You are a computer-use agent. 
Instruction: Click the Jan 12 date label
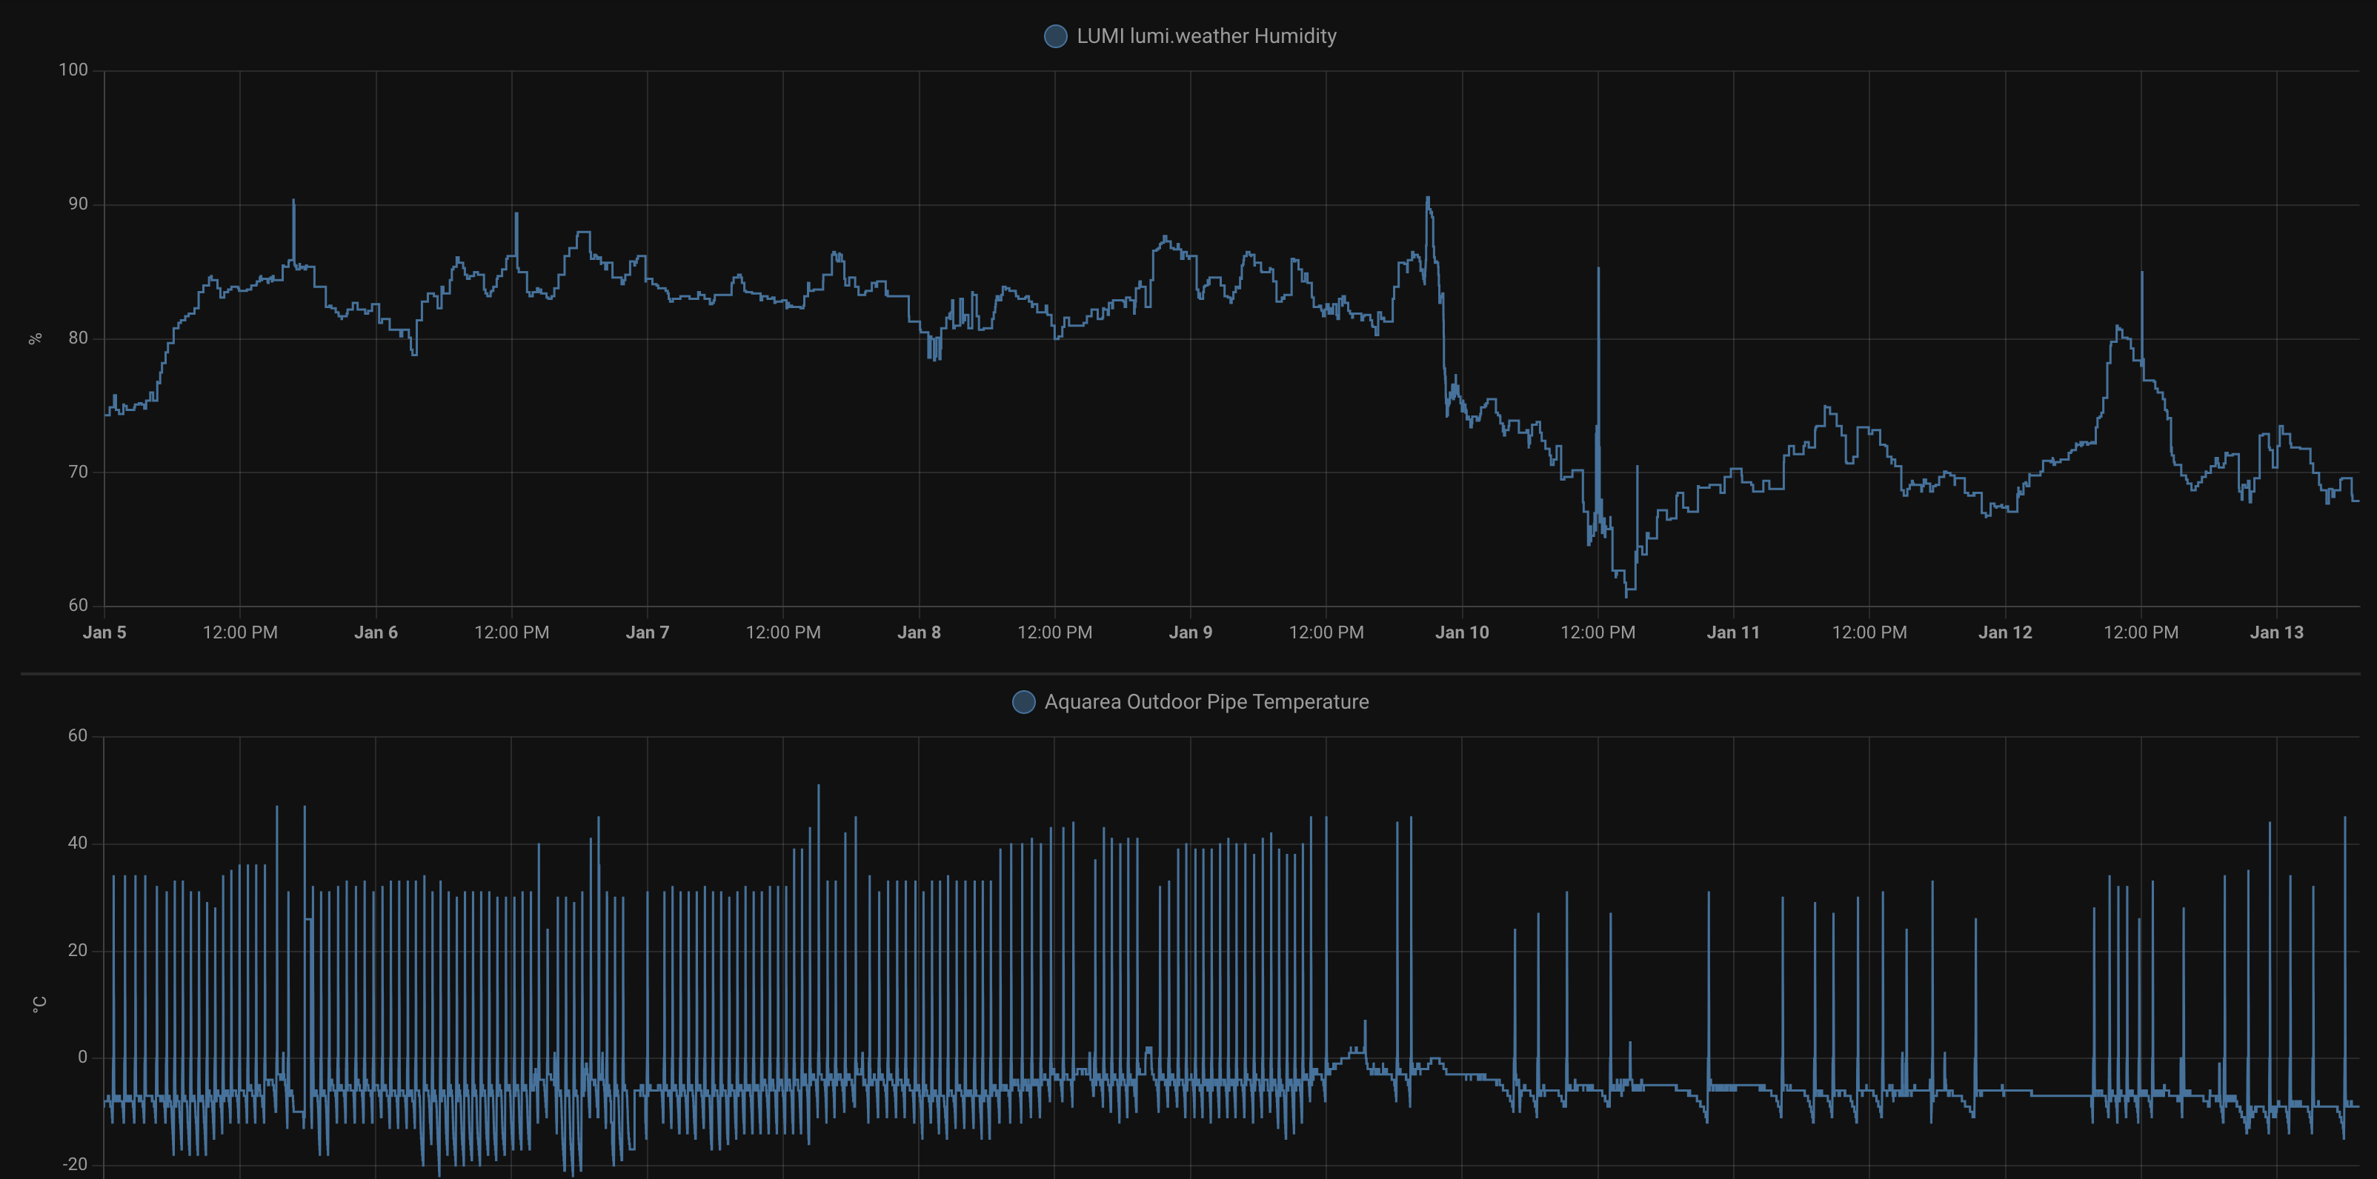click(2005, 633)
